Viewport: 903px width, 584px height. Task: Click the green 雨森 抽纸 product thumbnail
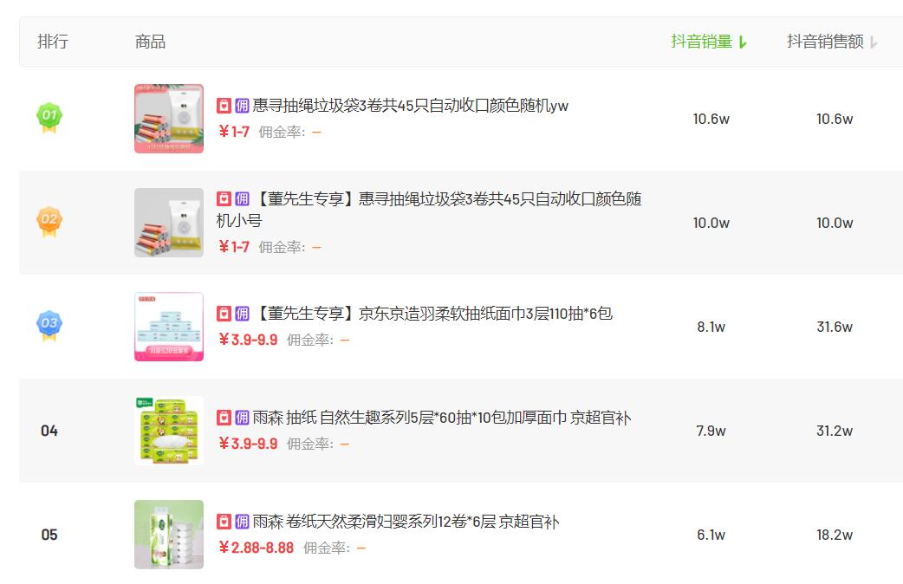click(x=169, y=431)
